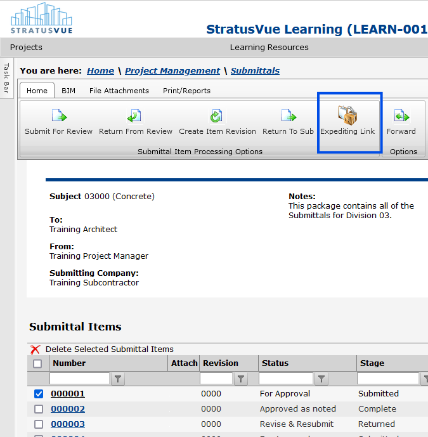Sort by the Status column header

click(x=275, y=363)
